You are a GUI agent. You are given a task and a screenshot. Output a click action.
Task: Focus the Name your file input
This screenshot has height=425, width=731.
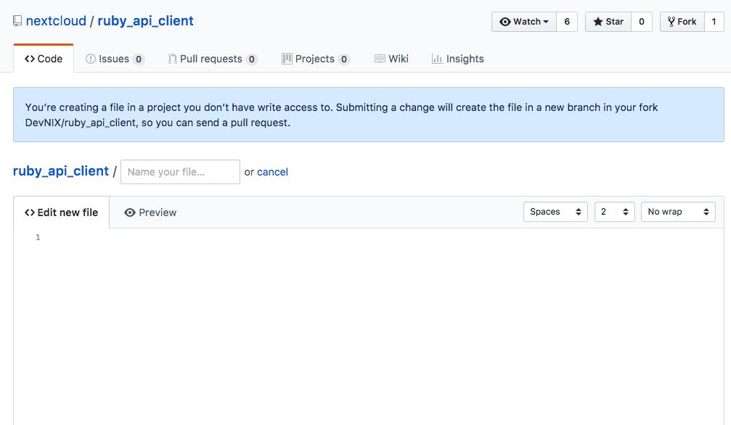(x=181, y=172)
